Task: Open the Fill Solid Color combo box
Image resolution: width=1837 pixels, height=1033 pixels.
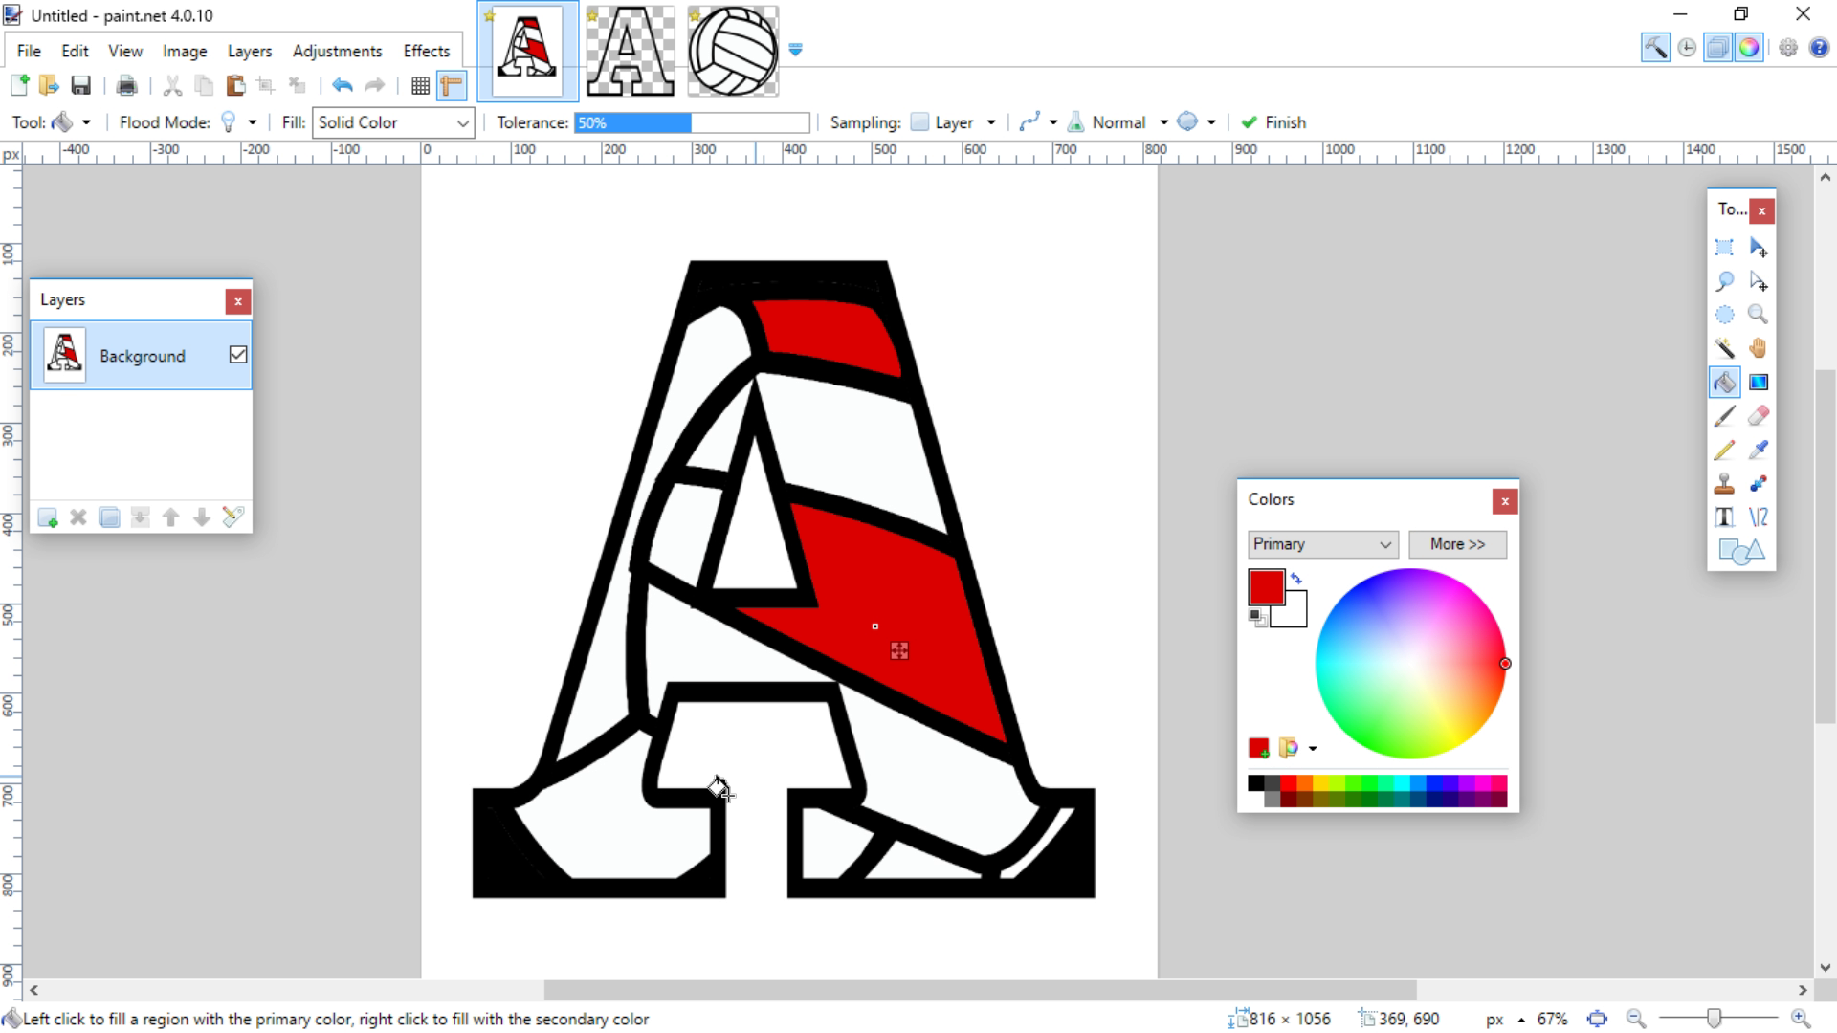Action: click(x=393, y=122)
